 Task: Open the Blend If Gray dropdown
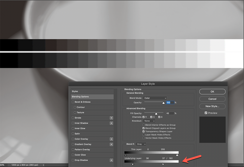pos(141,144)
